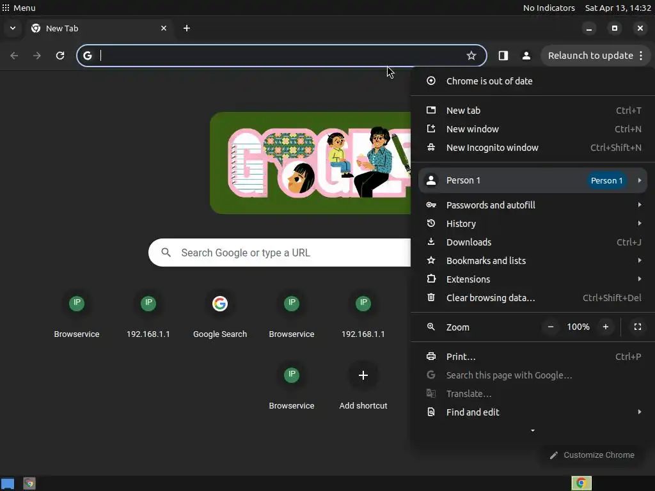This screenshot has height=491, width=655.
Task: Click Chrome is out of date entry
Action: [x=533, y=81]
